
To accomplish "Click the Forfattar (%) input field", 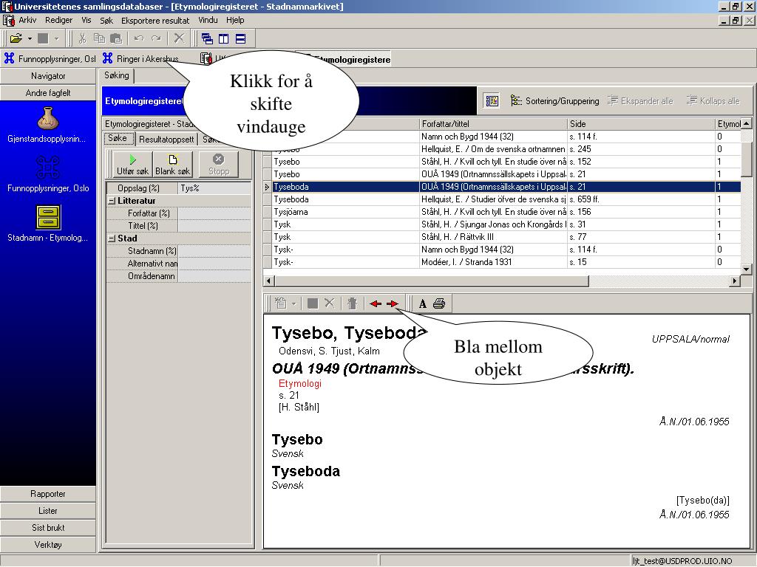I will coord(214,213).
